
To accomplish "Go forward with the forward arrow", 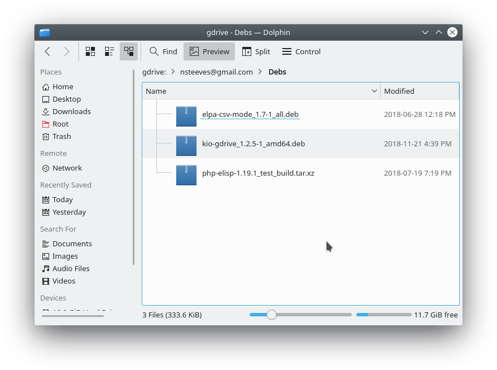I will (x=67, y=51).
